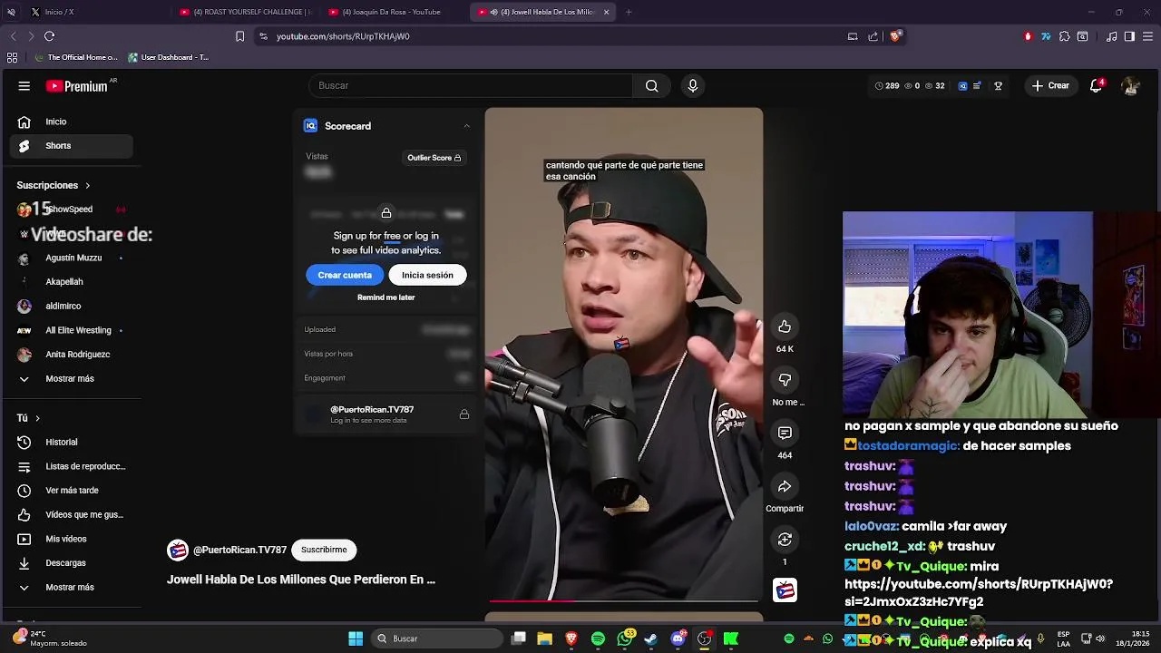
Task: Open the short's sound thumbnail
Action: coord(785,590)
